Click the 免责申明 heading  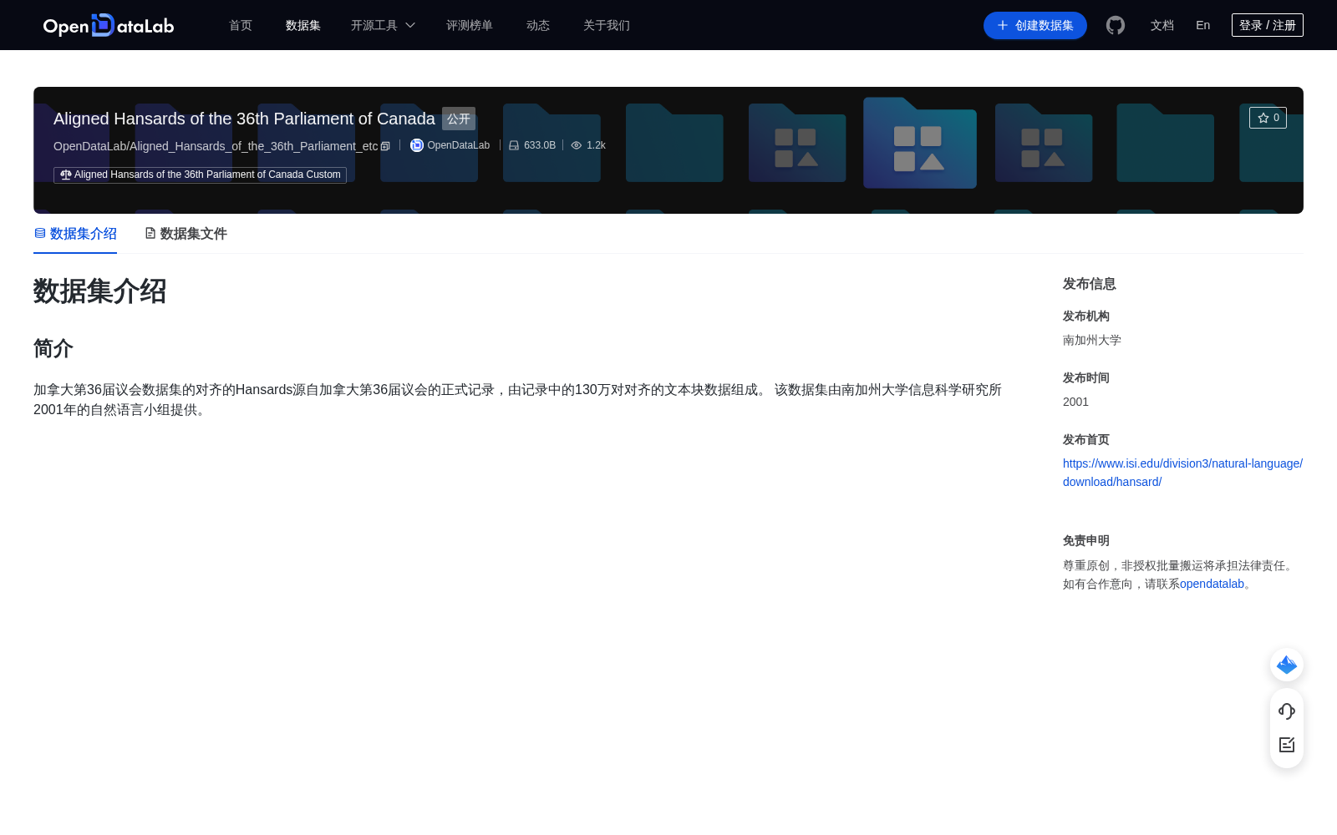tap(1086, 540)
